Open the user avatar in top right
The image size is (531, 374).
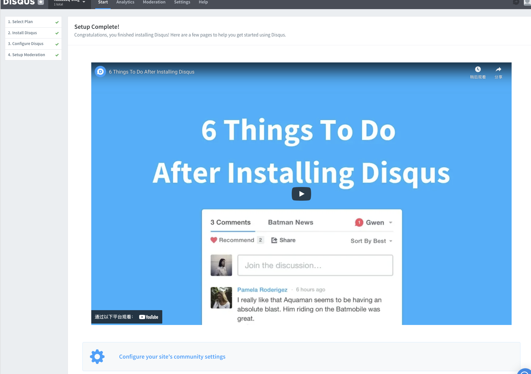(527, 2)
